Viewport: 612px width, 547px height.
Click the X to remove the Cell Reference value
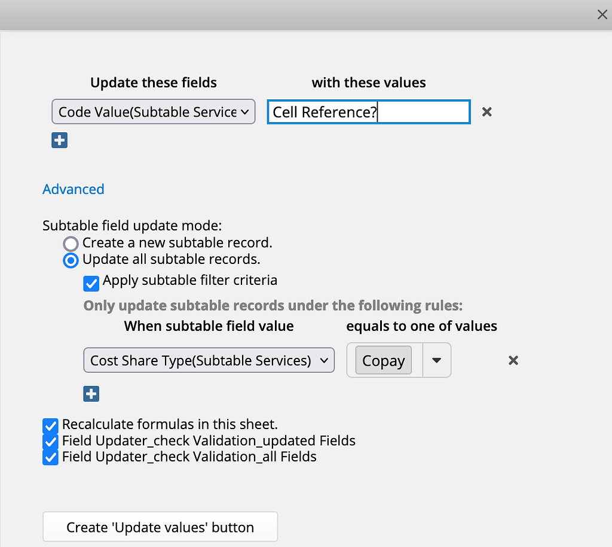pos(486,112)
